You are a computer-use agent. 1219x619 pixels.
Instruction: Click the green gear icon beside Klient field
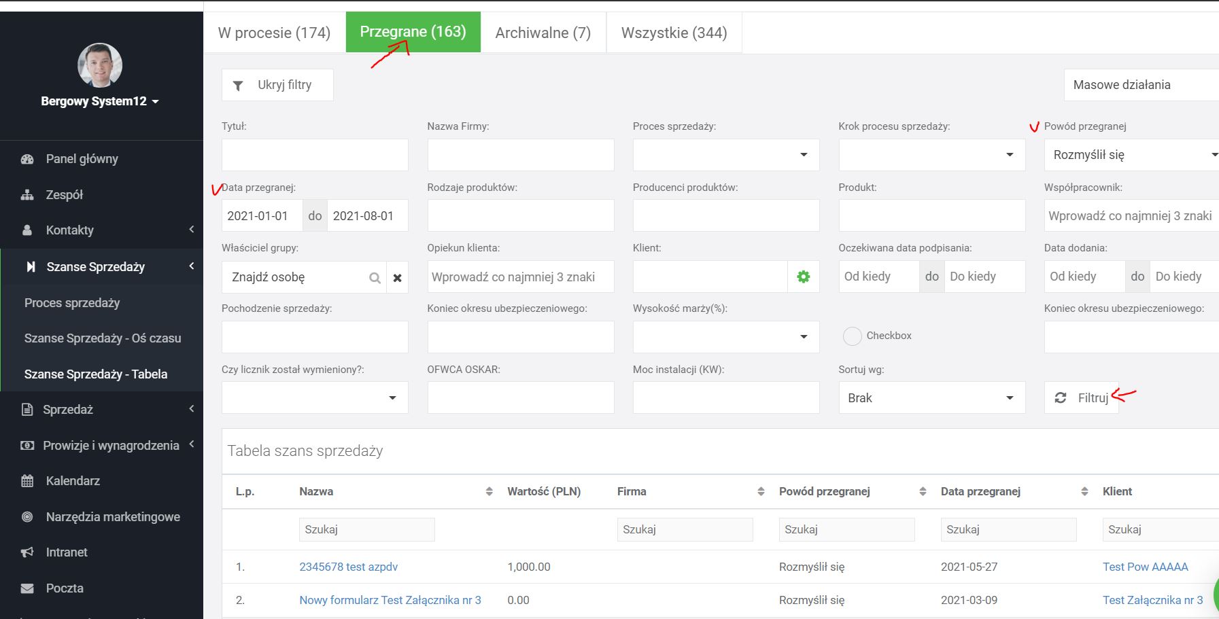click(803, 277)
